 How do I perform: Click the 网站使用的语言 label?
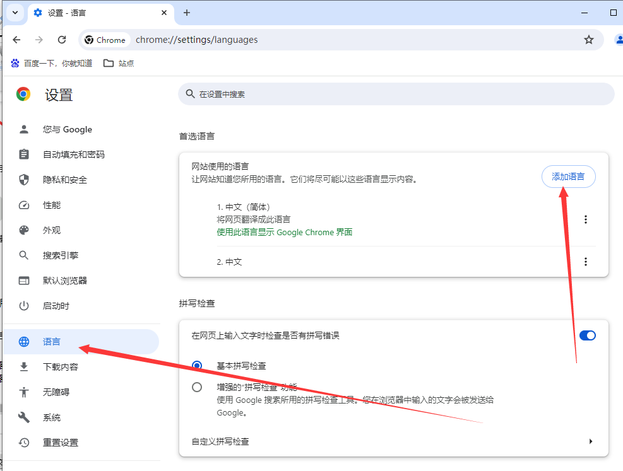220,166
